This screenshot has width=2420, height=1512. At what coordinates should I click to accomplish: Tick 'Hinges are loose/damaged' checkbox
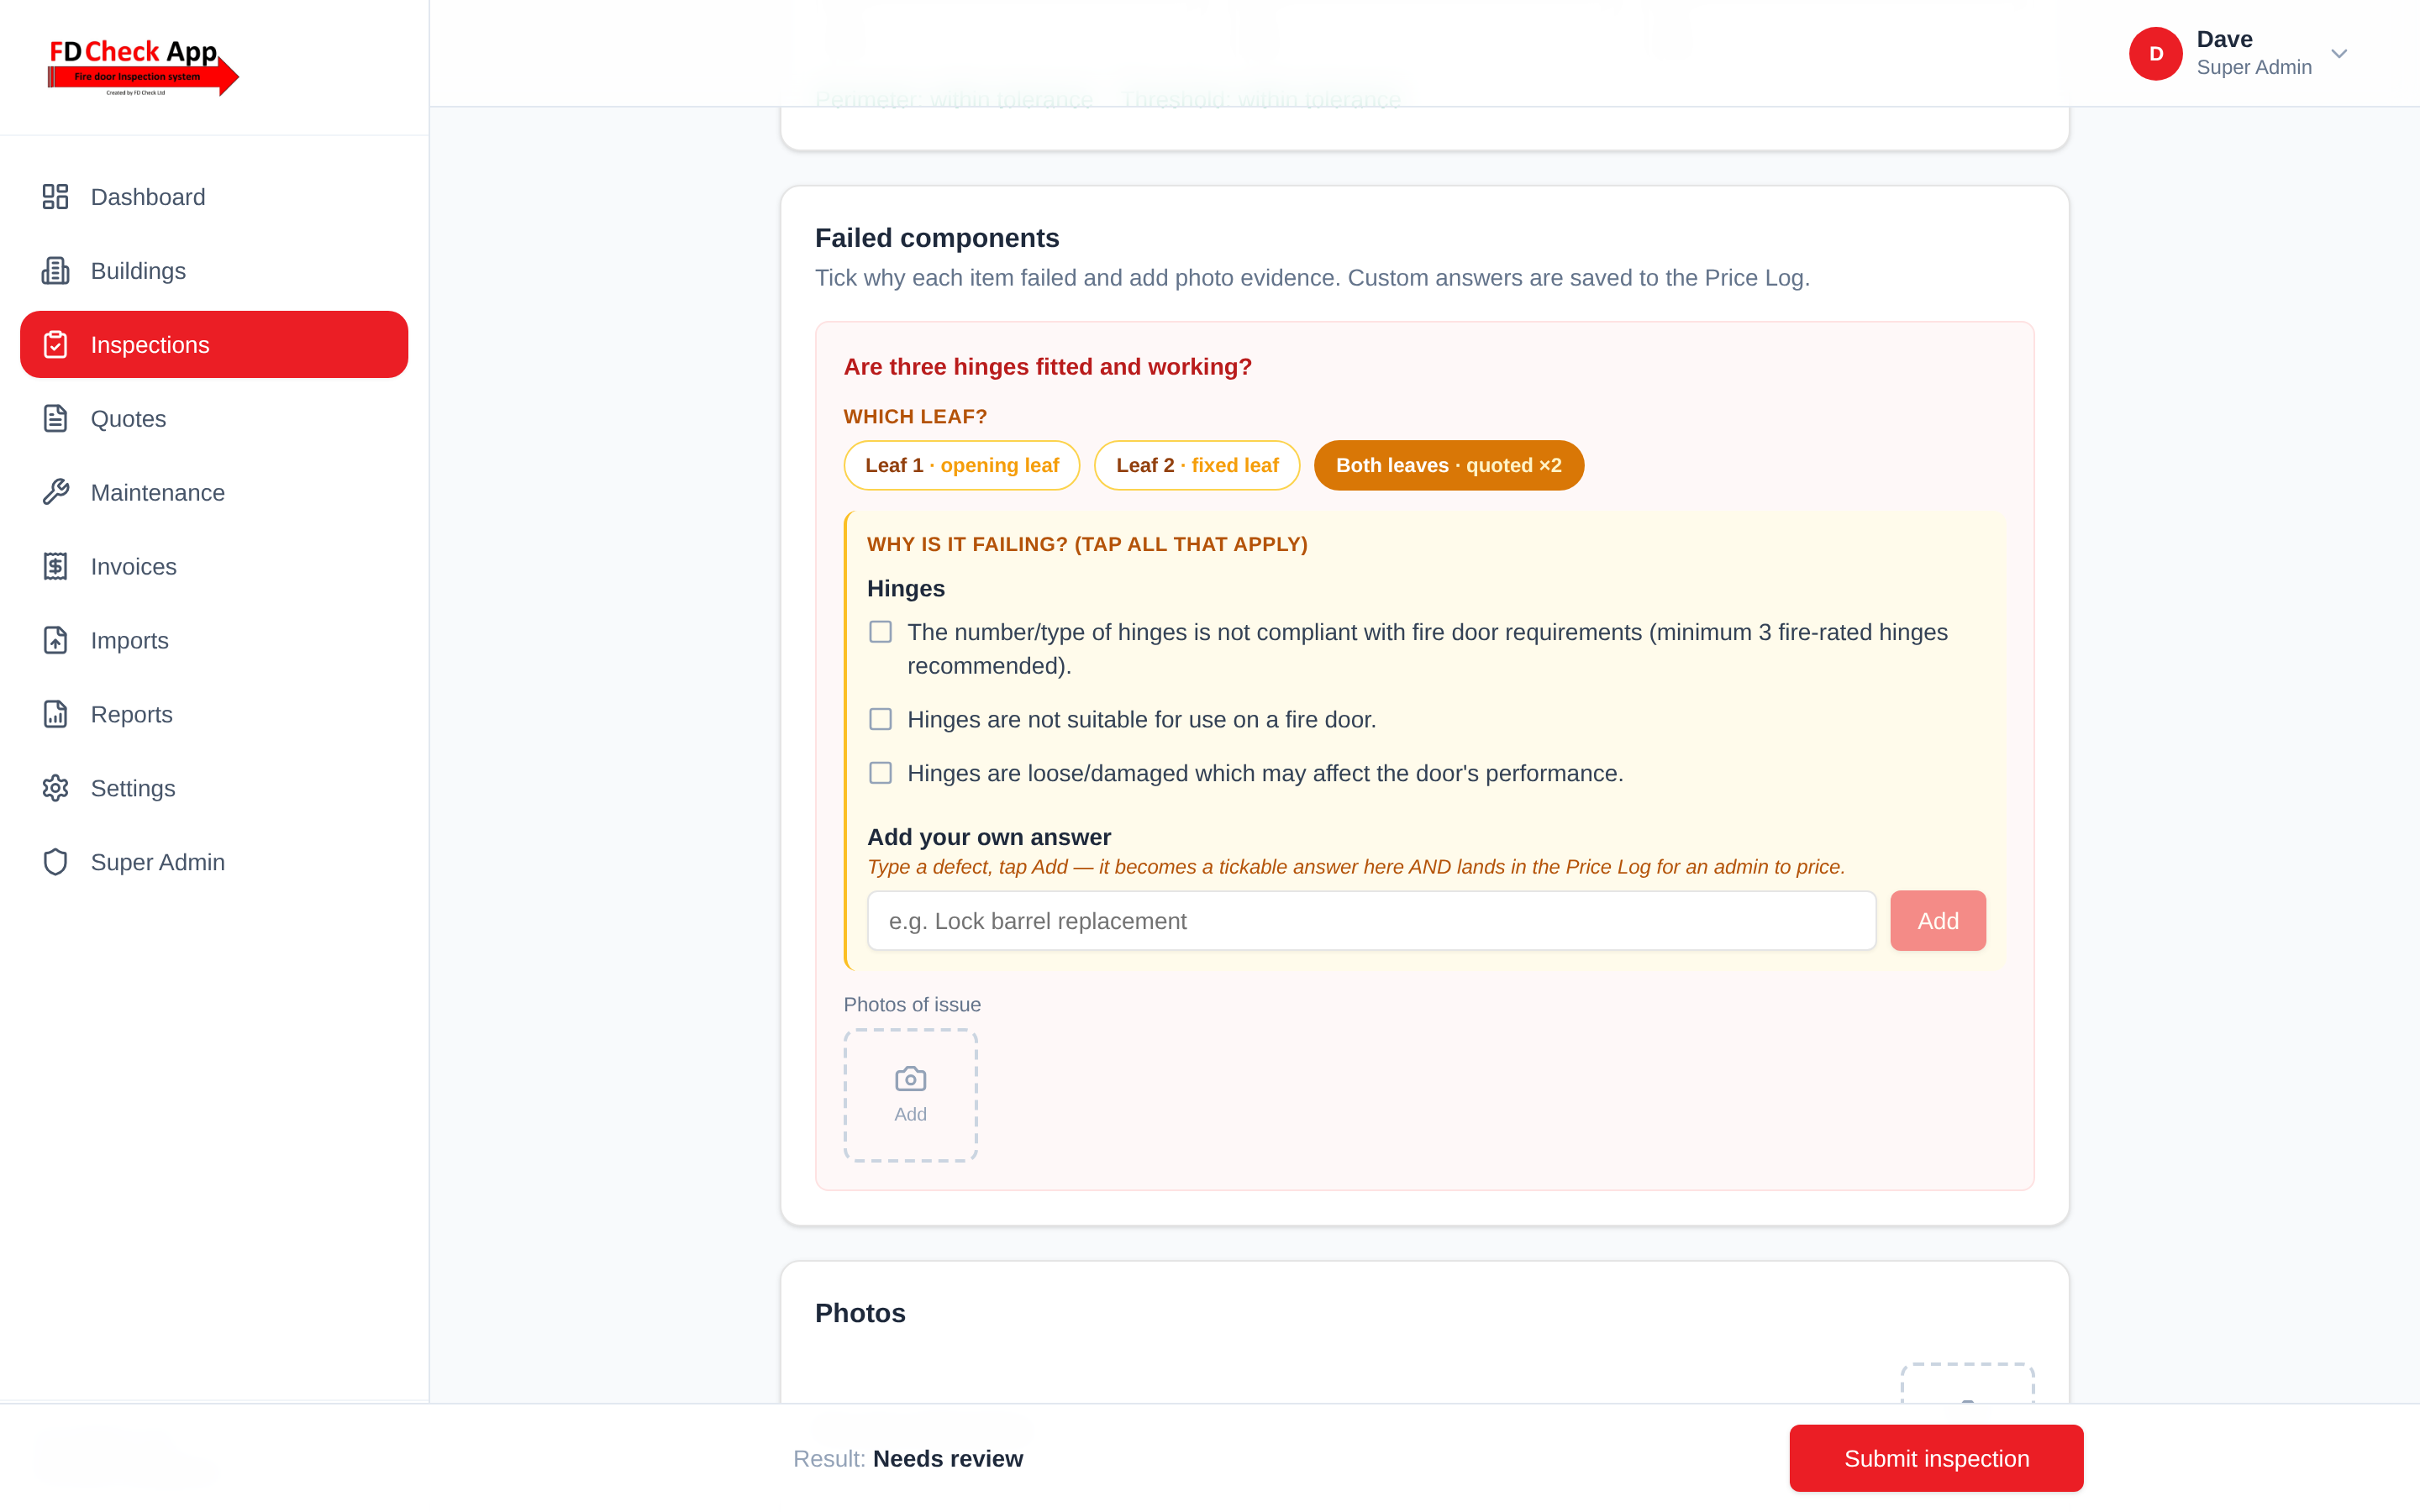pyautogui.click(x=880, y=774)
